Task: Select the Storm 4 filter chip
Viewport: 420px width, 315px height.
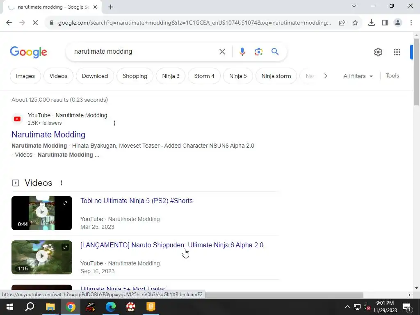Action: pyautogui.click(x=204, y=76)
